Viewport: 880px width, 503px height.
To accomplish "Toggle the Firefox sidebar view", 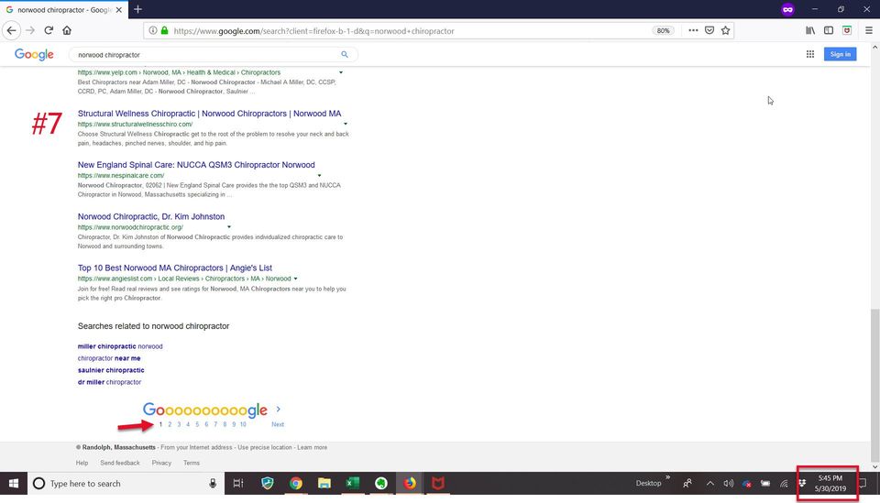I will (829, 31).
